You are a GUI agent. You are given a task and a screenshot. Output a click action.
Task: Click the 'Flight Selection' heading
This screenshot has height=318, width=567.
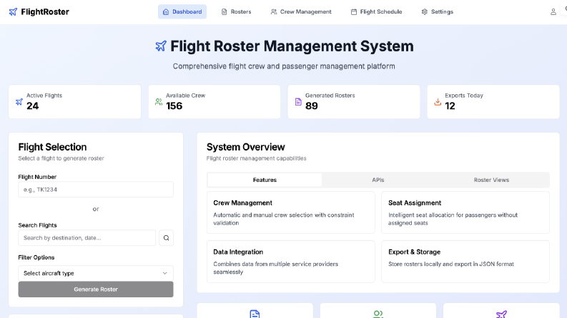[52, 147]
